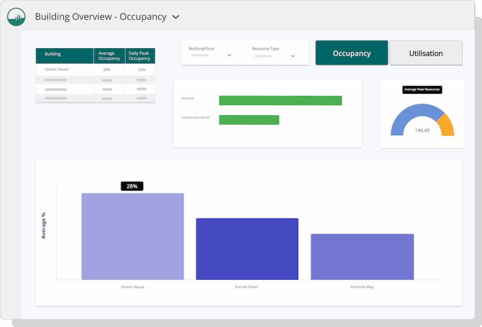Select the Occupancy tab
The height and width of the screenshot is (327, 482).
tap(351, 53)
